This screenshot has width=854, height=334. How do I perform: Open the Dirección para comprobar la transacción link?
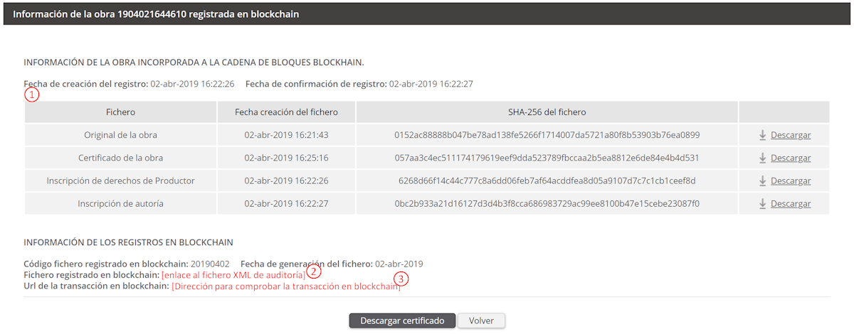click(285, 286)
